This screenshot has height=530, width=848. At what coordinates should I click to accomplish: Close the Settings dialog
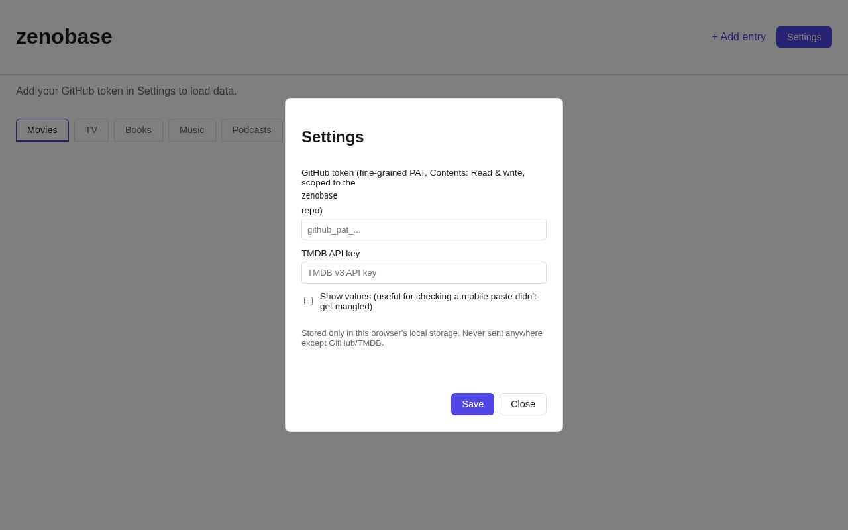click(523, 404)
